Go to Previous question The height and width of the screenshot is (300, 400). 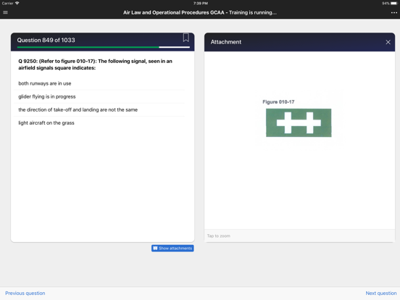click(25, 293)
